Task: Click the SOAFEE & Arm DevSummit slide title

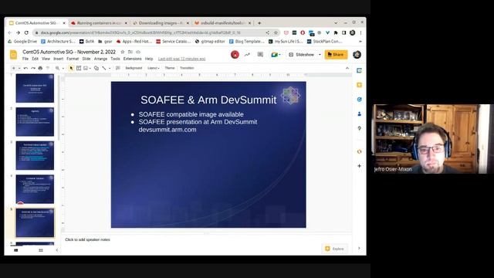Action: pos(208,100)
